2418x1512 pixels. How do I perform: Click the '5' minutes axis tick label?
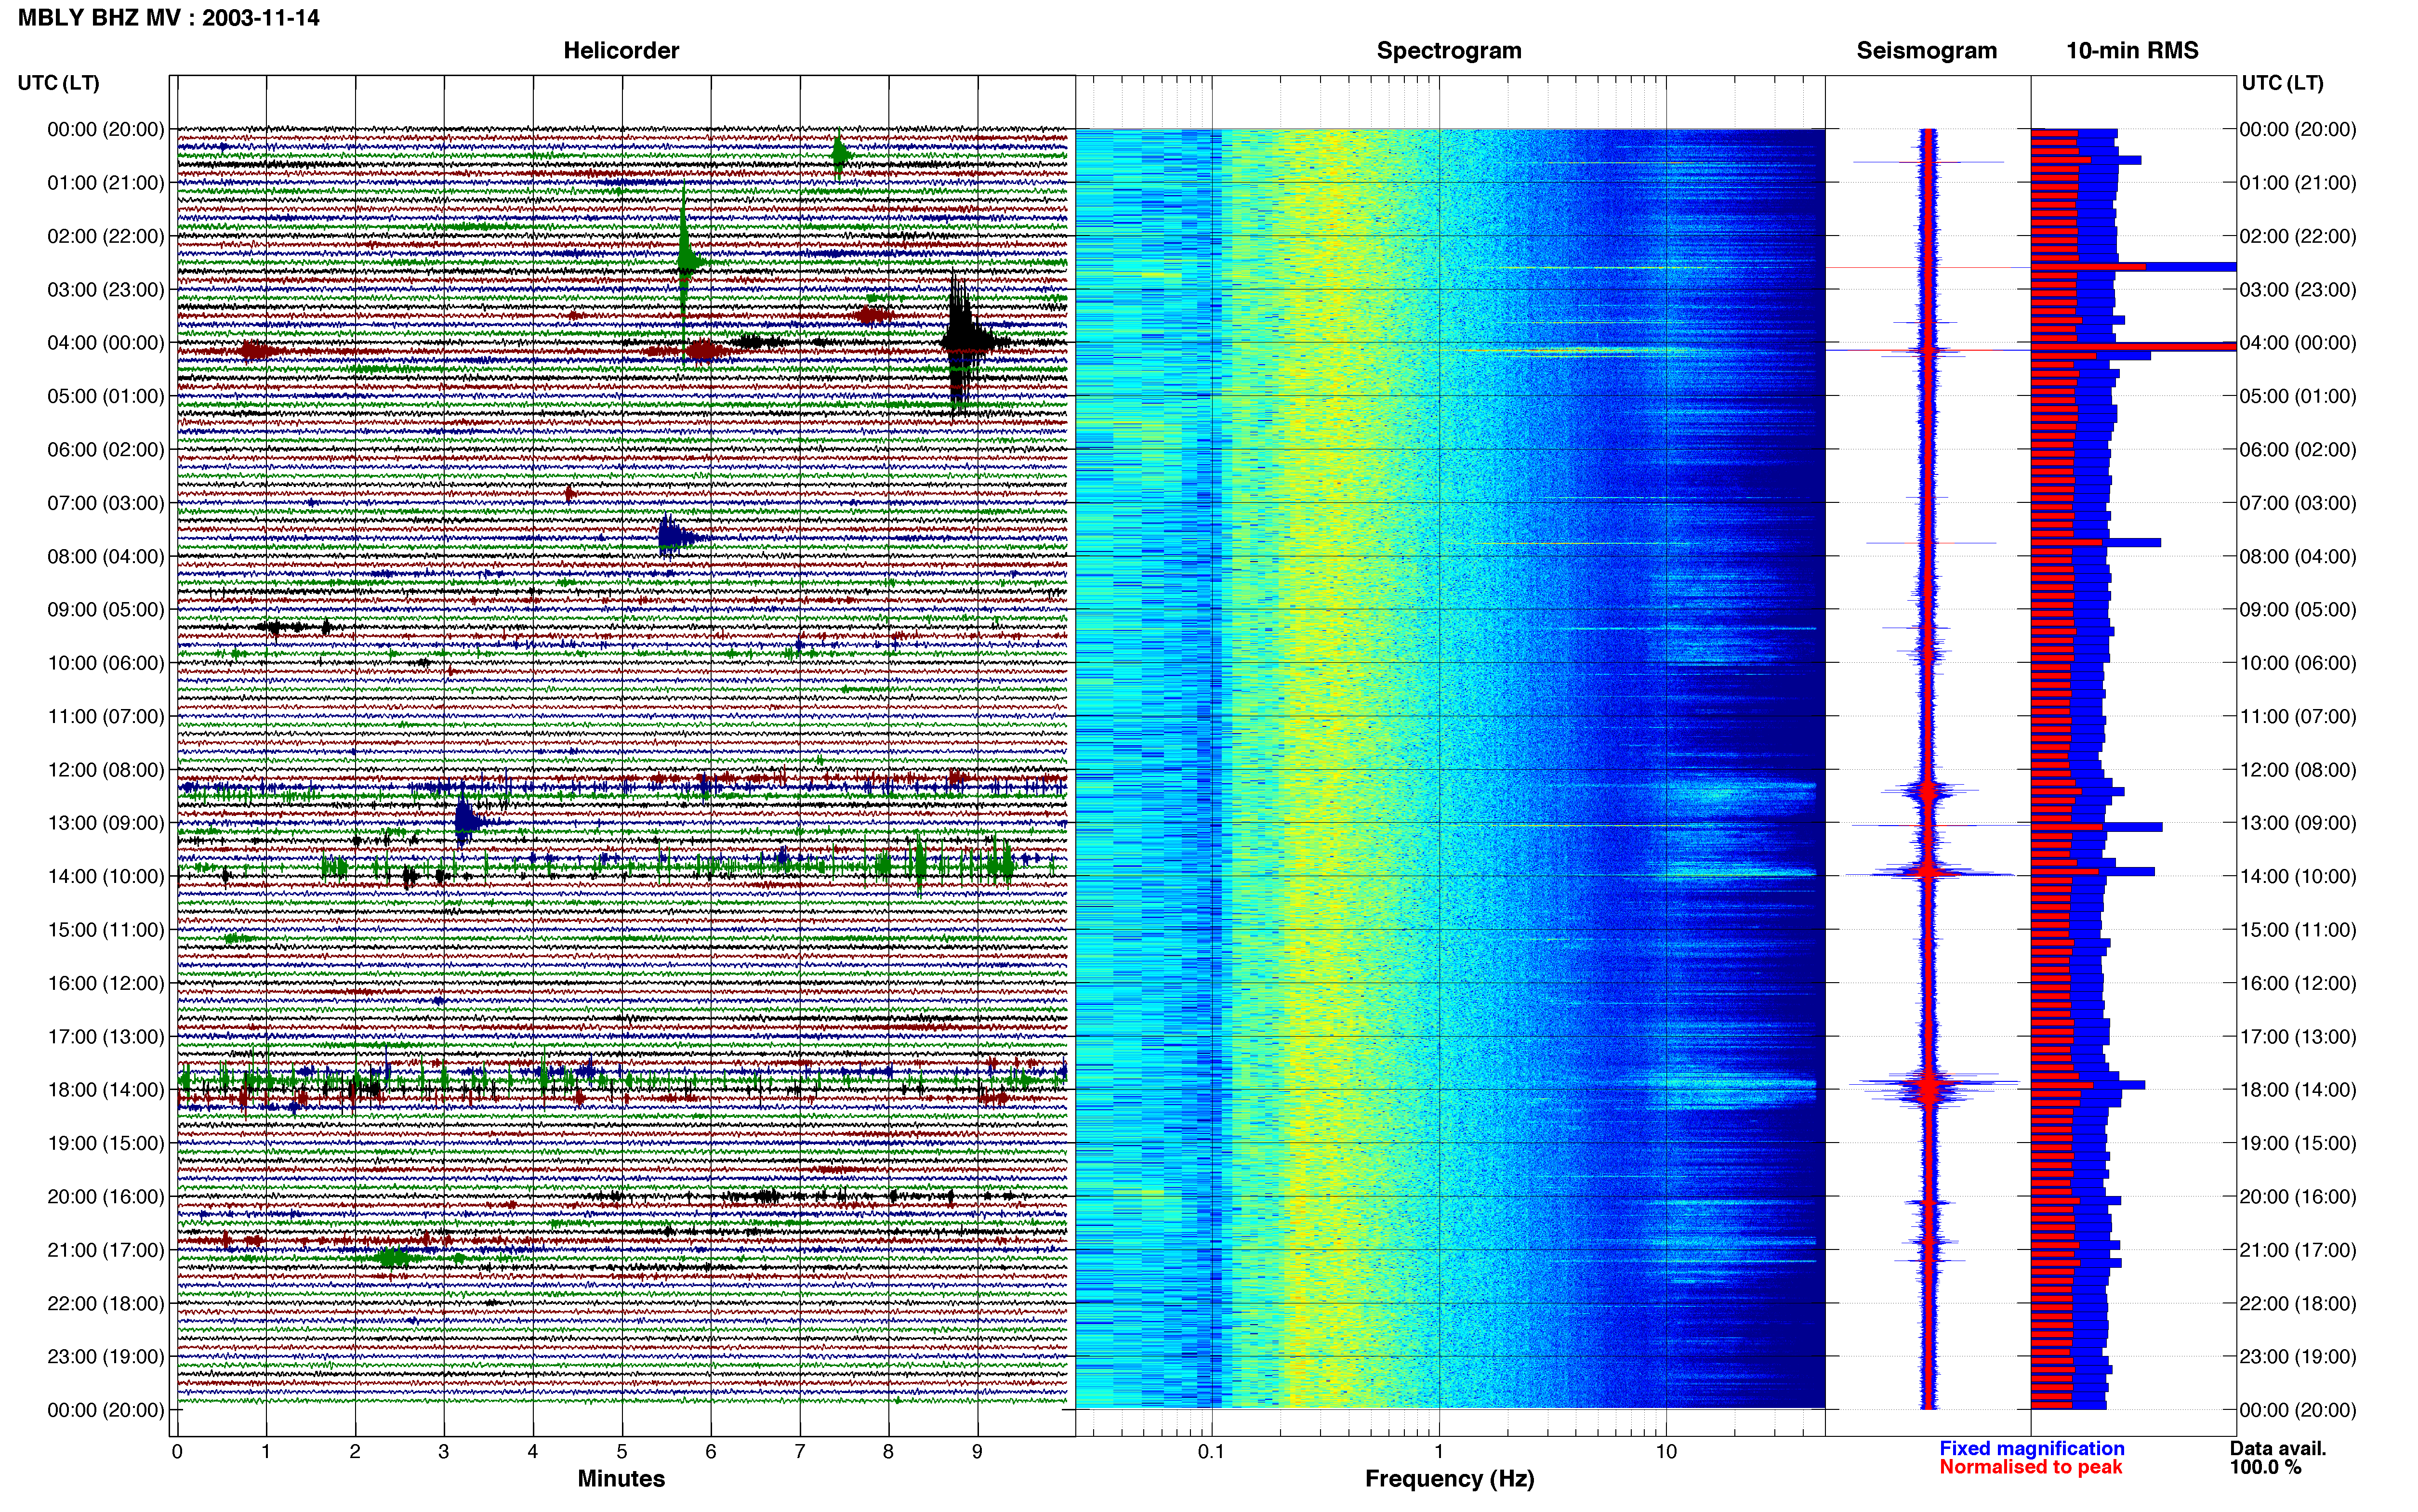pyautogui.click(x=622, y=1451)
